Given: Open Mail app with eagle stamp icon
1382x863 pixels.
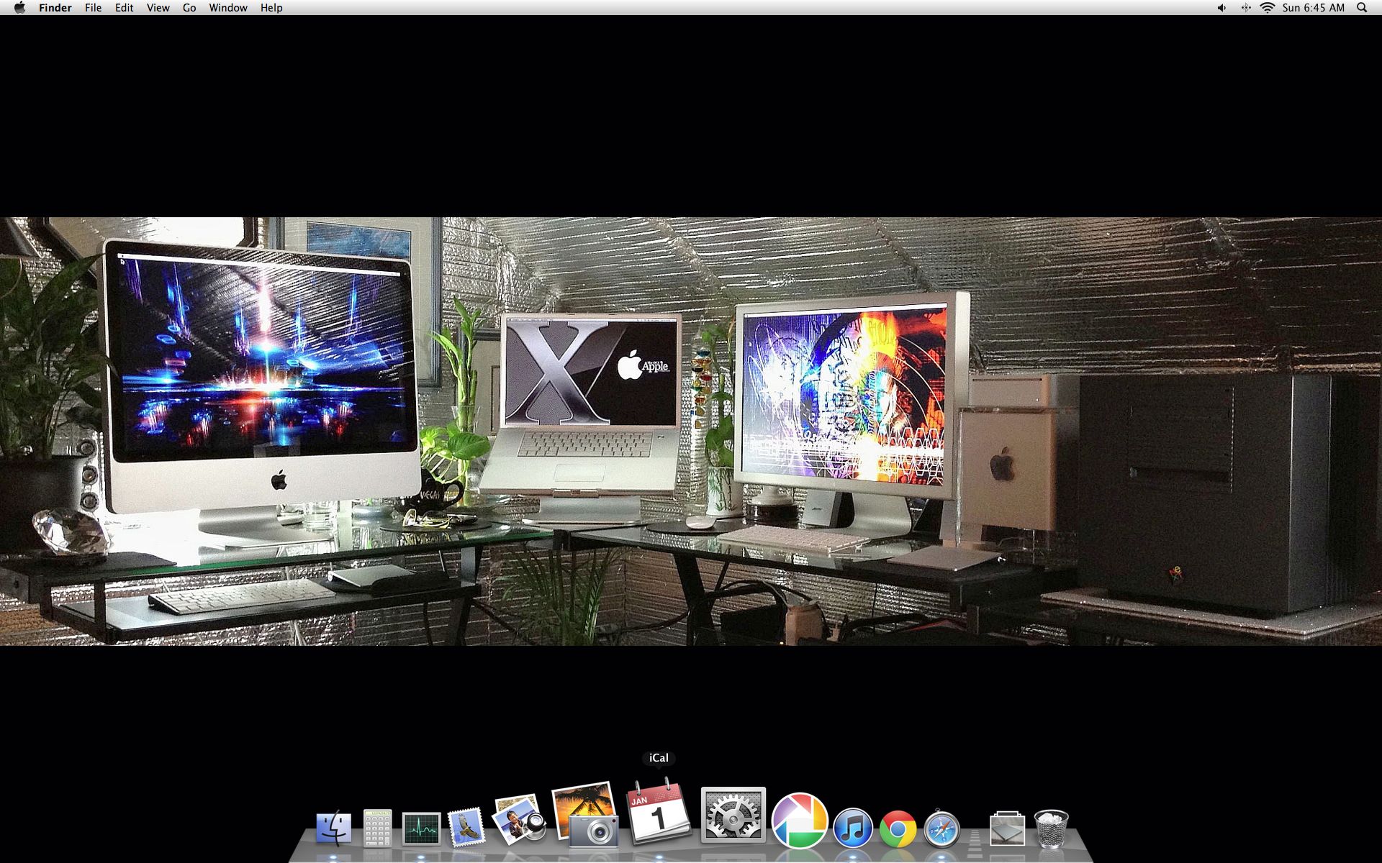Looking at the screenshot, I should [x=466, y=827].
